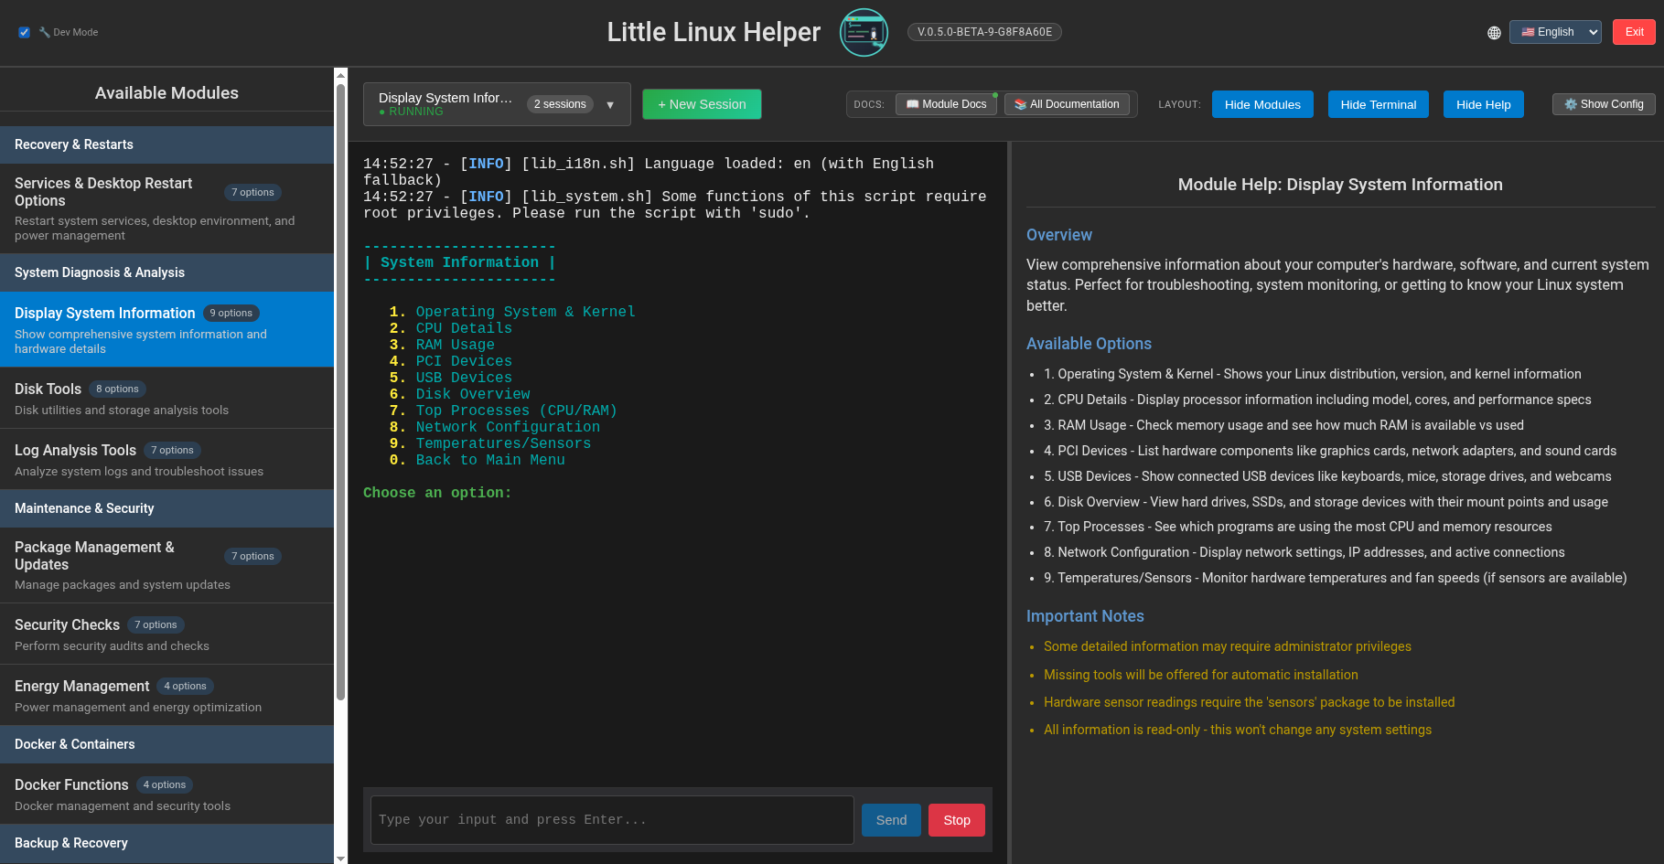Click terminal line 'Temperatures/Sensors'
Viewport: 1664px width, 864px height.
pyautogui.click(x=503, y=443)
